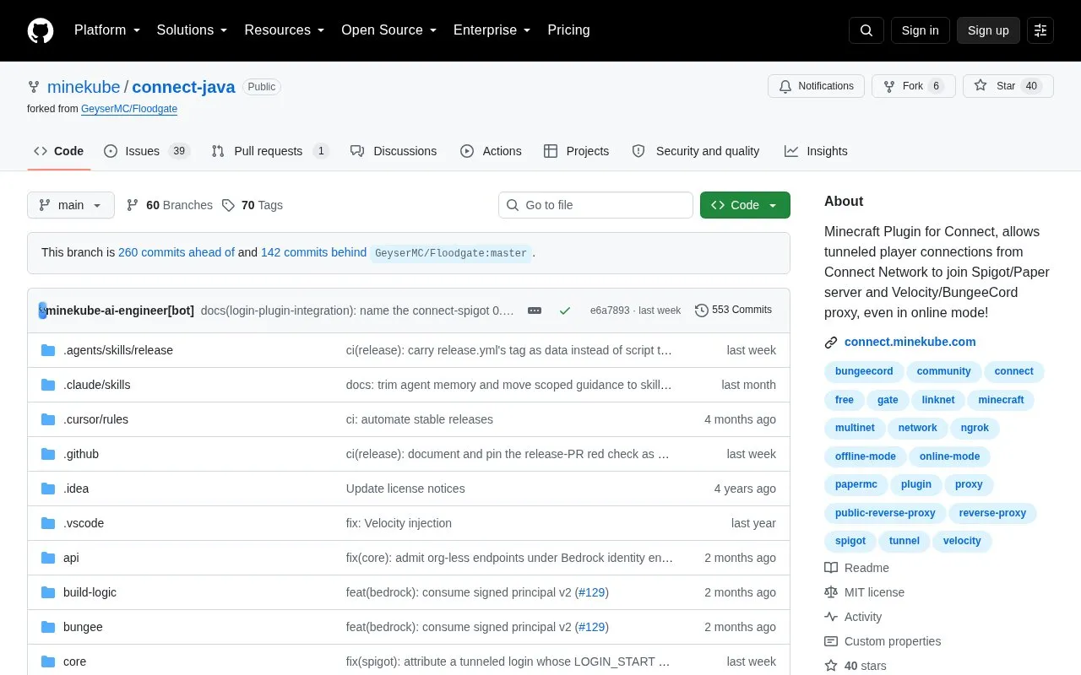Screen dimensions: 1081x675
Task: Open the .github folder
Action: (x=81, y=454)
